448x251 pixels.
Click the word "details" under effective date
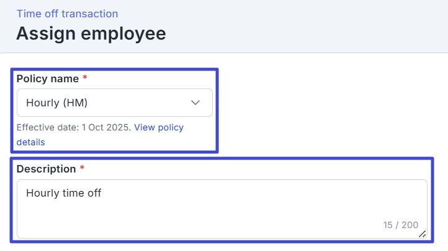coord(30,142)
